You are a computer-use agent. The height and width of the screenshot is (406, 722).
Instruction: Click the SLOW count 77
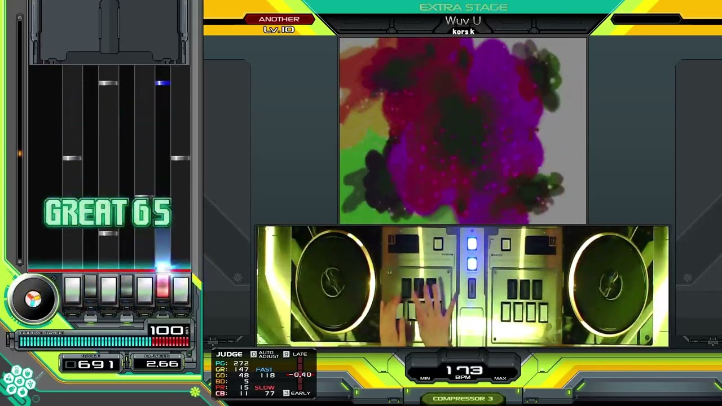click(x=270, y=394)
